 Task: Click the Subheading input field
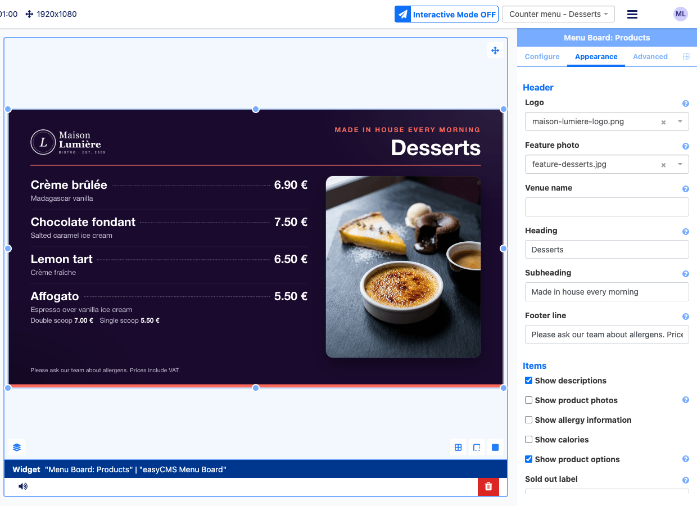[607, 292]
